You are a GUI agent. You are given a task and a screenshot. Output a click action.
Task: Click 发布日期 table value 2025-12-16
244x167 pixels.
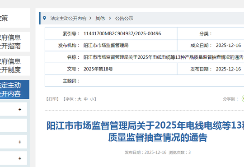point(228,69)
